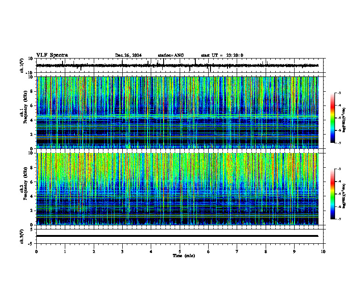
Task: Click the "-3" label on ch.1 colorbar
Action: pos(339,93)
